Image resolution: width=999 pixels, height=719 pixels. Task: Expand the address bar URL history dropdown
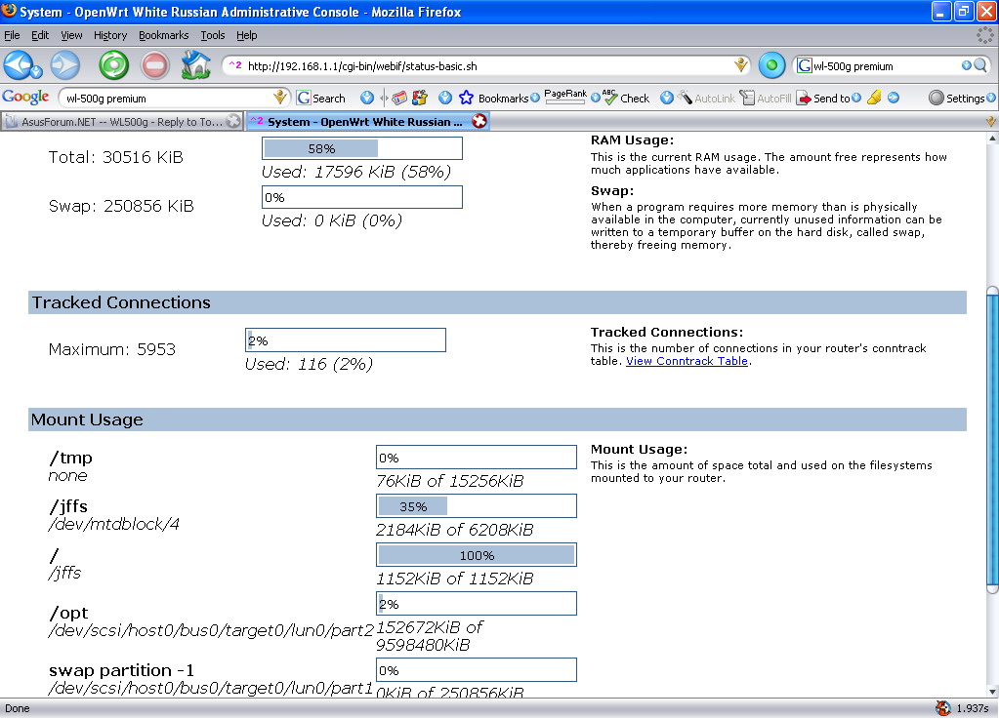[741, 65]
